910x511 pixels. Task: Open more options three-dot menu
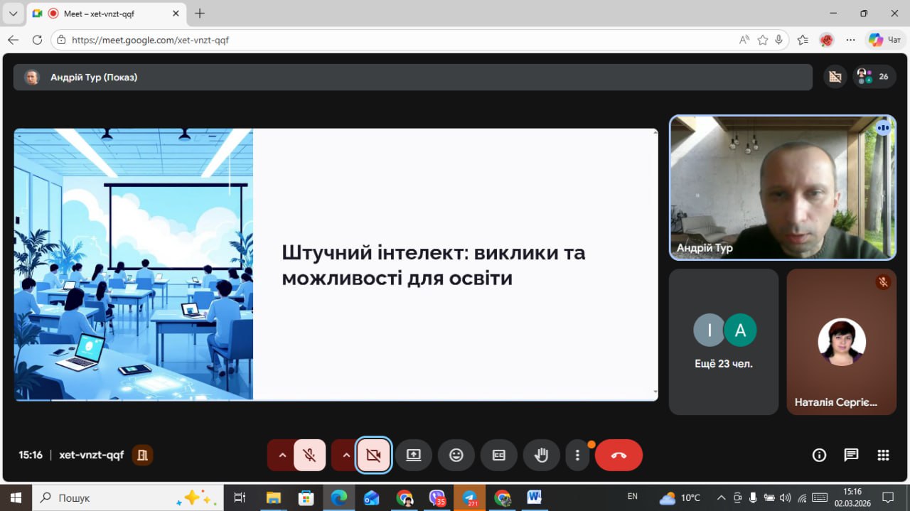[577, 456]
